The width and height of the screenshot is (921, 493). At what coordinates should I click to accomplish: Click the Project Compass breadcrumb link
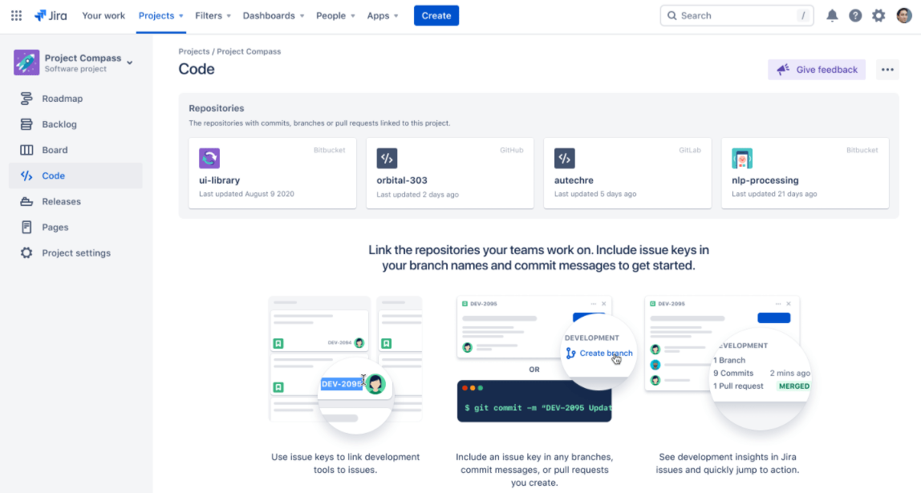(249, 51)
